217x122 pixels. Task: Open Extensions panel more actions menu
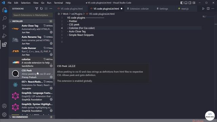pyautogui.click(x=51, y=9)
